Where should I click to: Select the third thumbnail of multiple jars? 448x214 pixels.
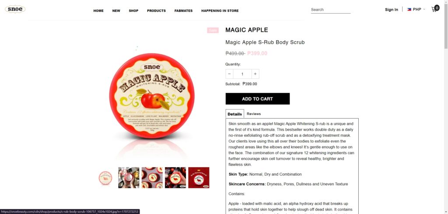[x=152, y=178]
